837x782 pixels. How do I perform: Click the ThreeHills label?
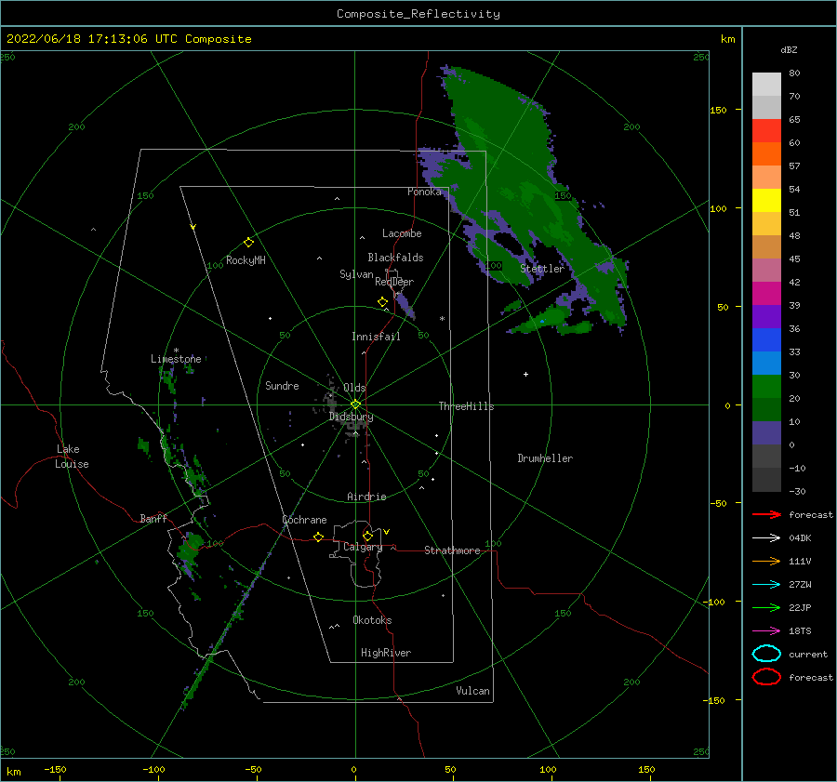pos(467,406)
